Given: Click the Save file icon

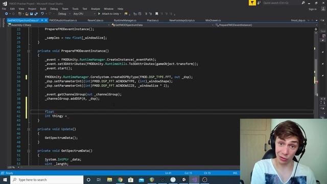Looking at the screenshot, I should [32, 14].
